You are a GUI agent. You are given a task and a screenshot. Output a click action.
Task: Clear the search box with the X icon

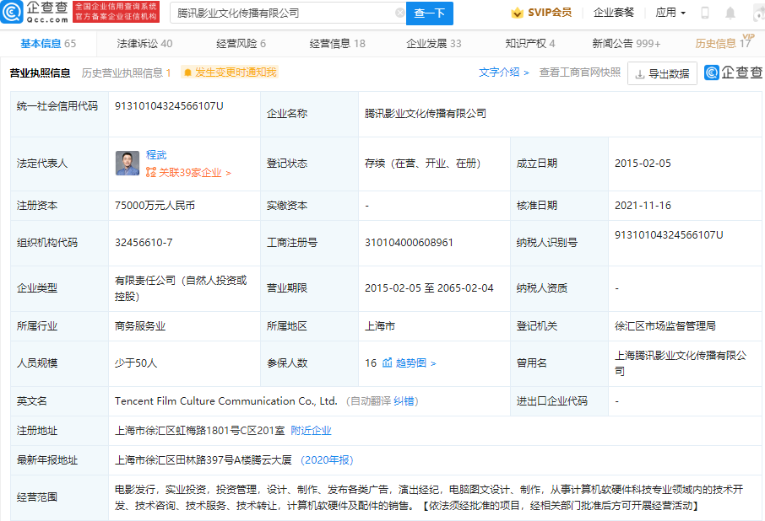pyautogui.click(x=399, y=13)
